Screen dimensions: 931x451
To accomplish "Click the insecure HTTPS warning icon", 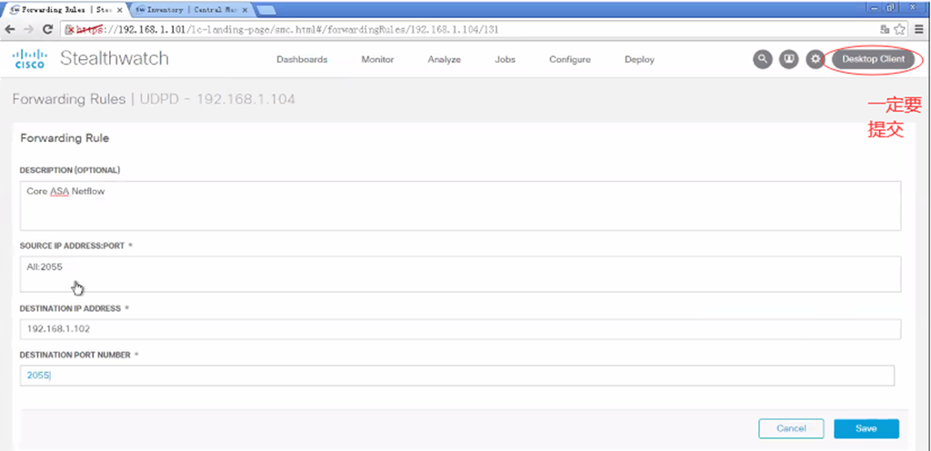I will tap(70, 29).
